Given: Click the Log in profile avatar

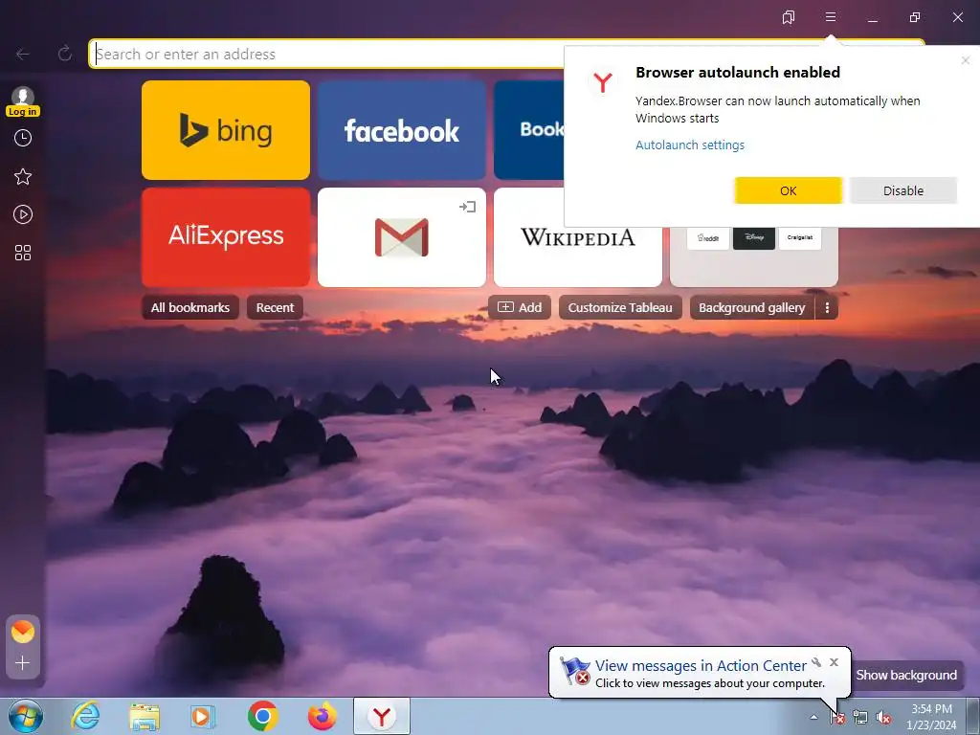Looking at the screenshot, I should (x=23, y=101).
